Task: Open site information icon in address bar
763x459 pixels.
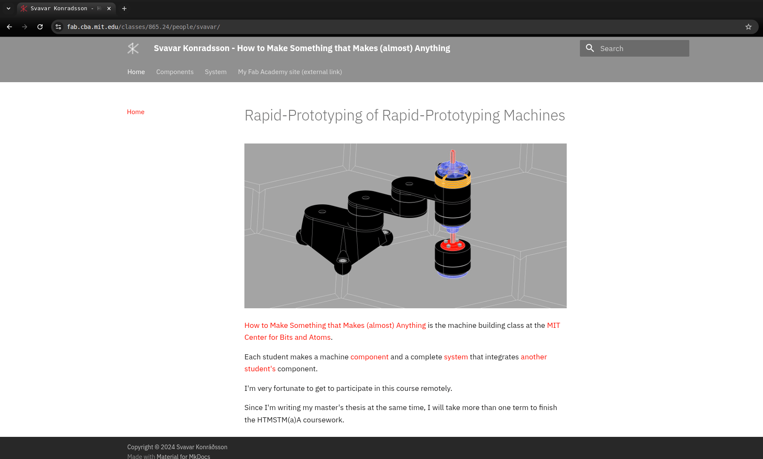Action: 58,27
